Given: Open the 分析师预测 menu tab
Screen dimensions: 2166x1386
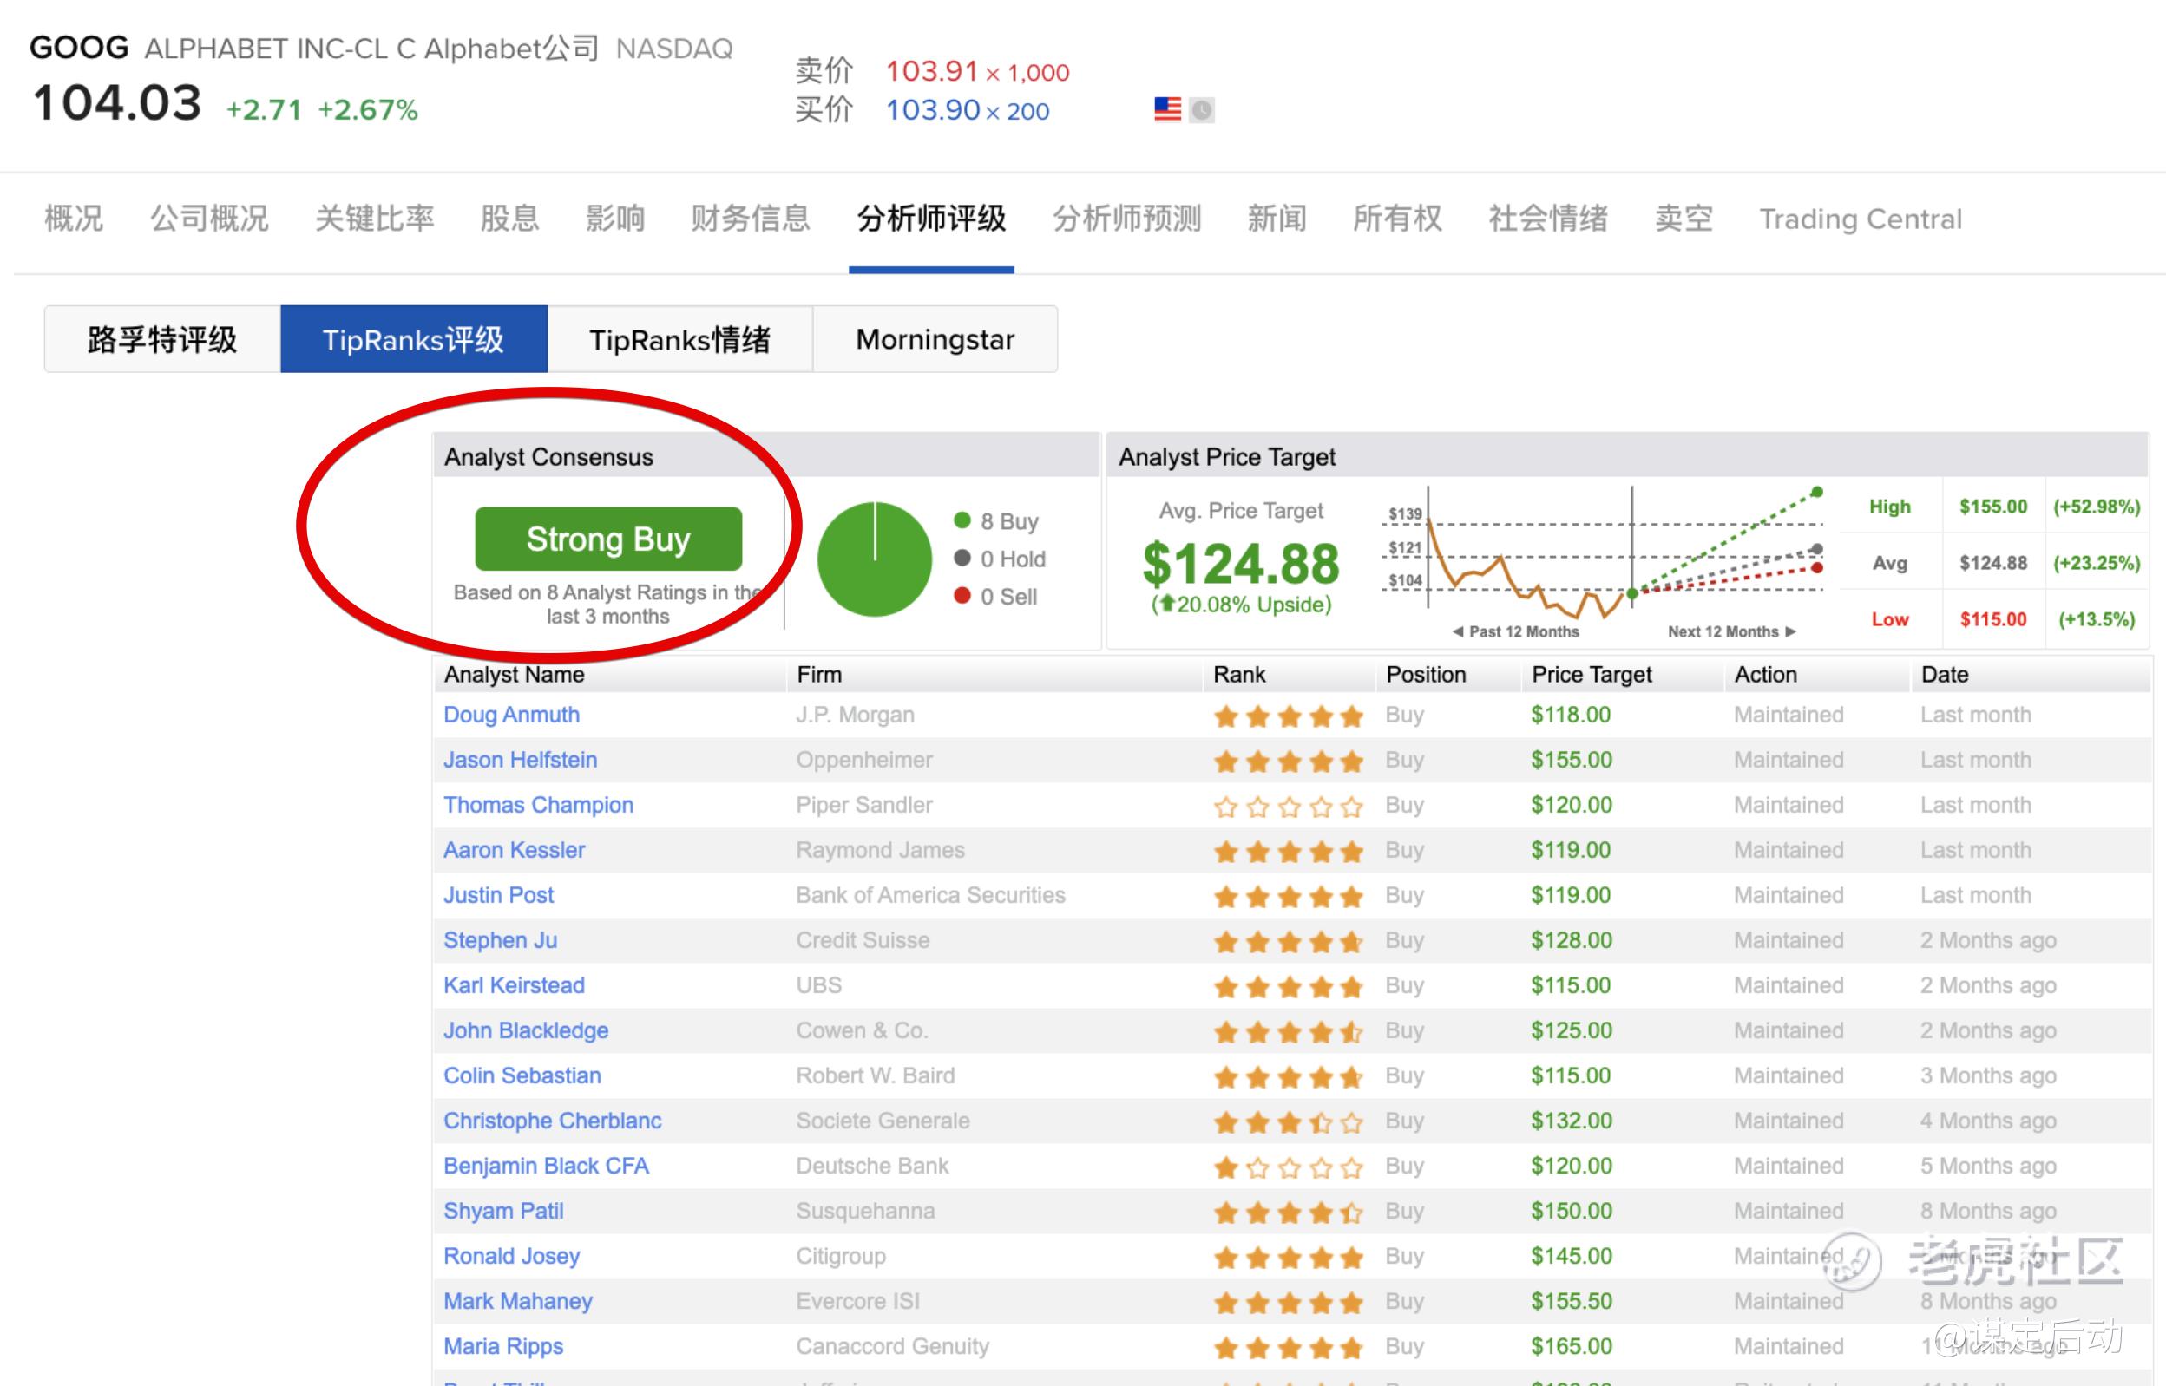Looking at the screenshot, I should click(x=1126, y=219).
